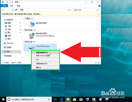Switch to details view layout icon
This screenshot has height=102, width=132.
click(x=96, y=63)
